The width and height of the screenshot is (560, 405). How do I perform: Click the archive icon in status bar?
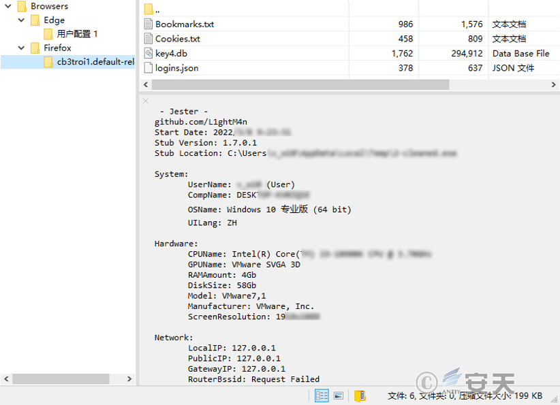(360, 395)
